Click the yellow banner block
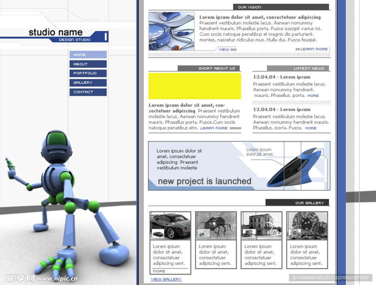 [x=195, y=86]
